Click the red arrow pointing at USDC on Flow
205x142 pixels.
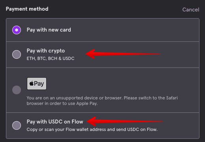point(125,121)
